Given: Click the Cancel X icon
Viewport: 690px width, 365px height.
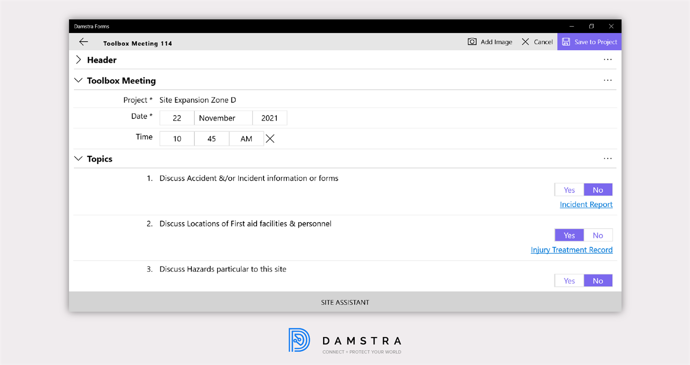Looking at the screenshot, I should (525, 42).
